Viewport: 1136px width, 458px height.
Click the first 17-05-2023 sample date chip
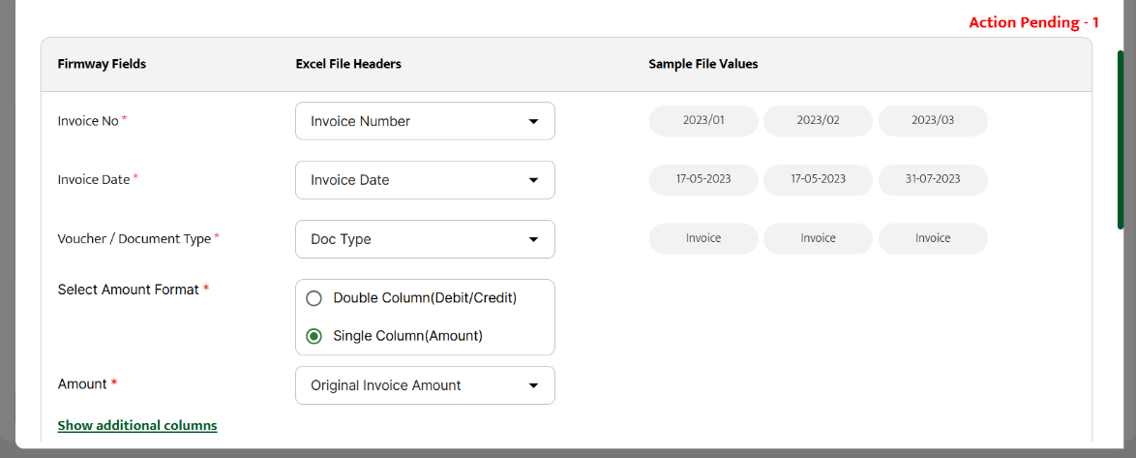click(703, 179)
